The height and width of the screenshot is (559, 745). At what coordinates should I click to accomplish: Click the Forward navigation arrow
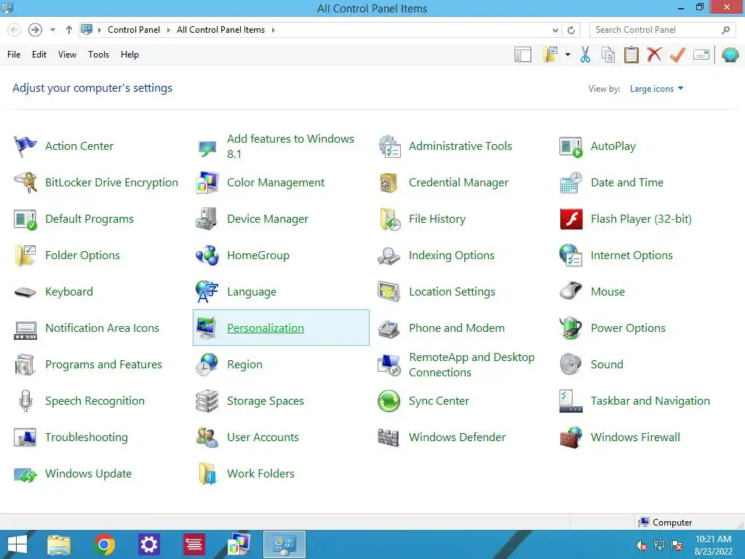coord(35,30)
